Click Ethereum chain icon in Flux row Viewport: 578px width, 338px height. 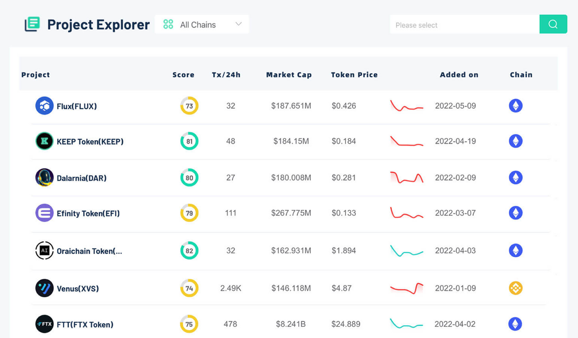click(516, 106)
